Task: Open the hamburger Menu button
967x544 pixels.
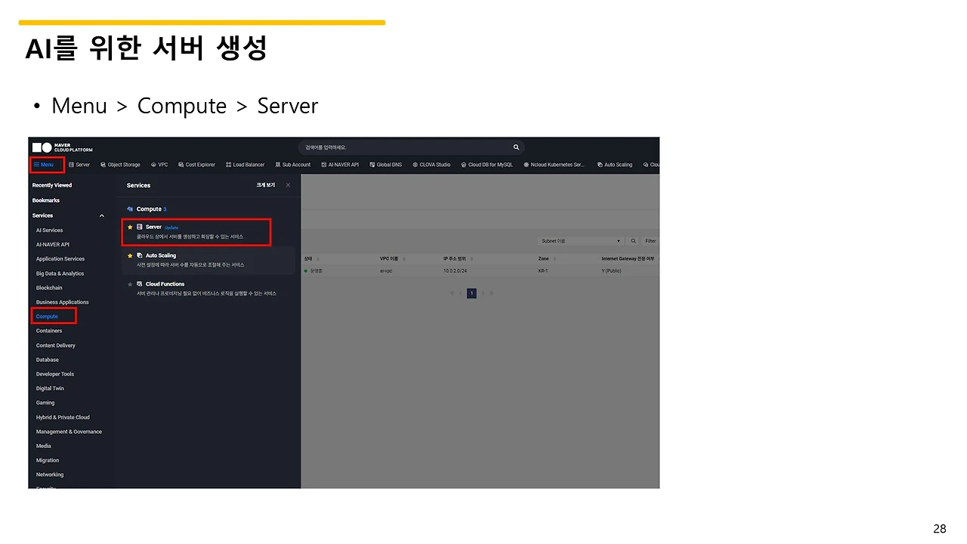Action: [x=44, y=165]
